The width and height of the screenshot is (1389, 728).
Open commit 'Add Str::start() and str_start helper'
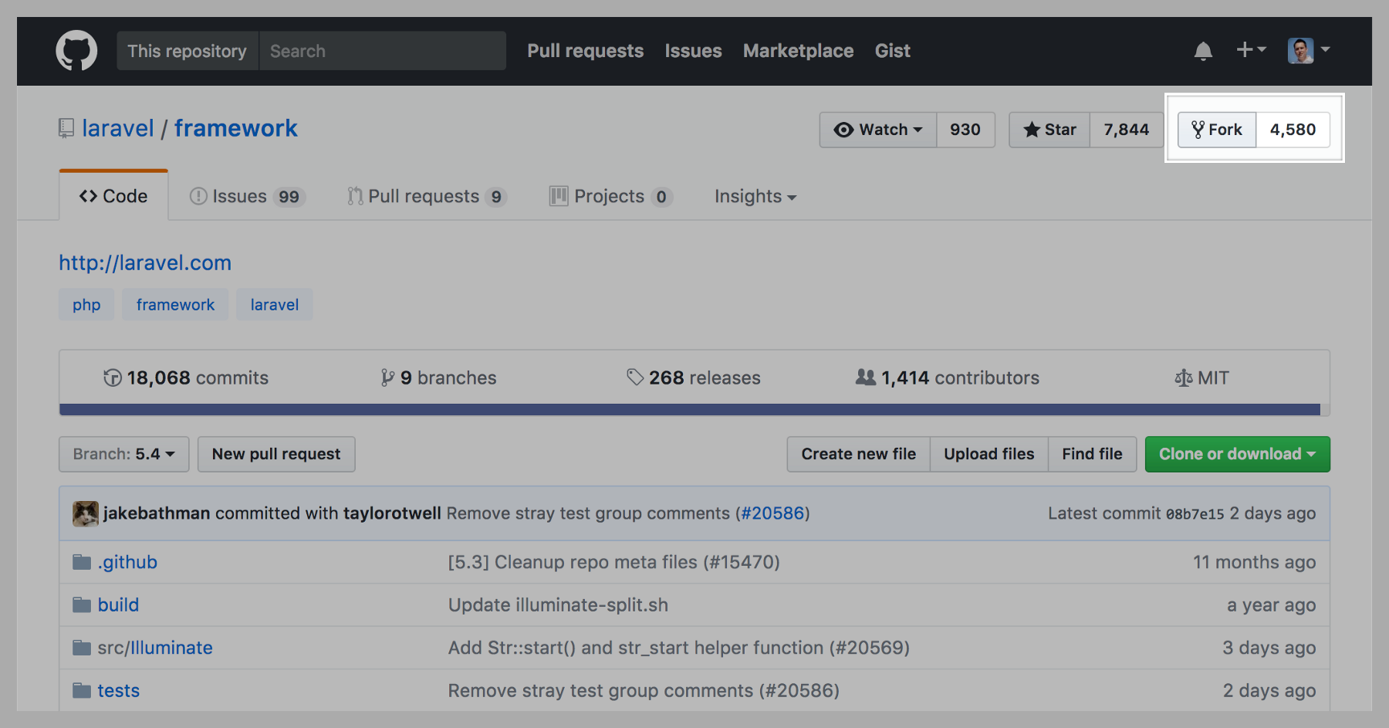[679, 648]
